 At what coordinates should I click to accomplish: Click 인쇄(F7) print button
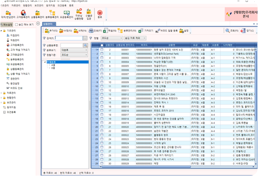(95, 30)
